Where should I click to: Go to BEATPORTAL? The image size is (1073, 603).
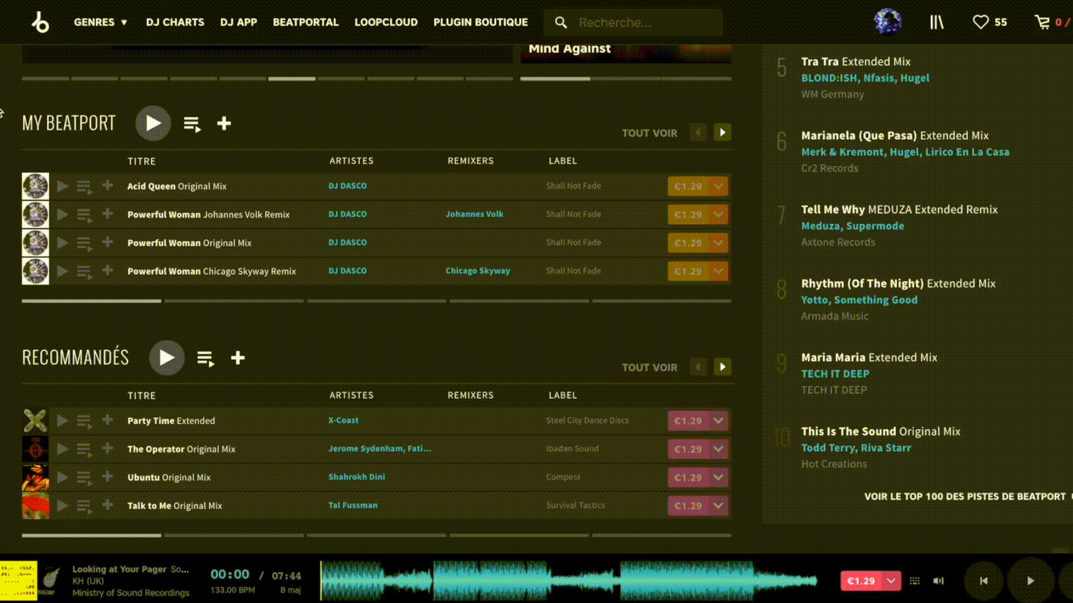(x=306, y=22)
